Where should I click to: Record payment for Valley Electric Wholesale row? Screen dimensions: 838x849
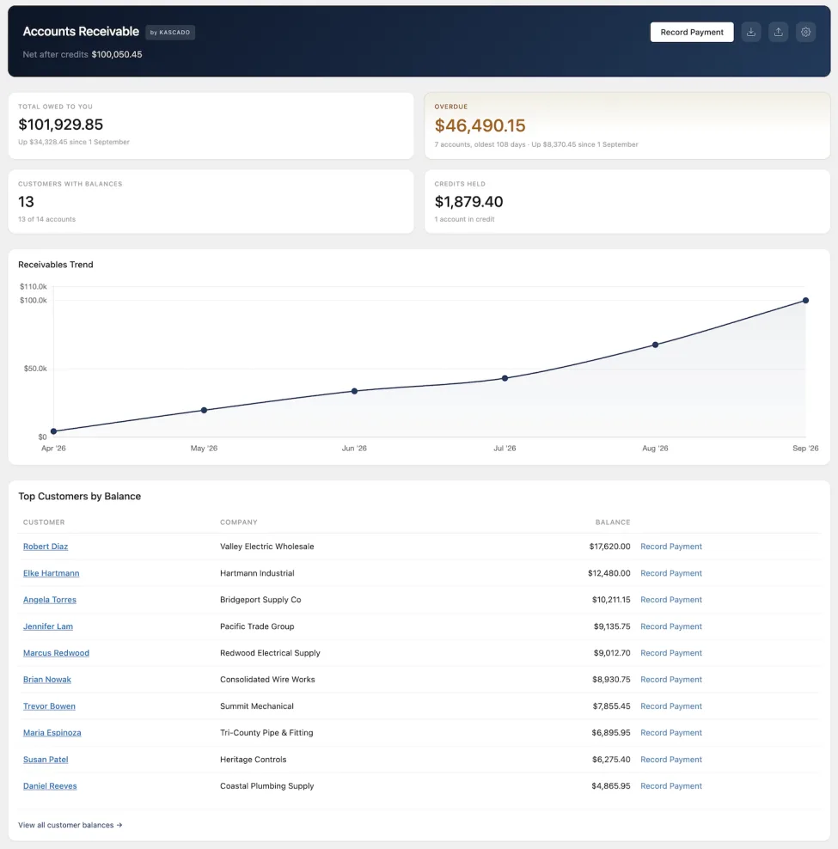[671, 547]
